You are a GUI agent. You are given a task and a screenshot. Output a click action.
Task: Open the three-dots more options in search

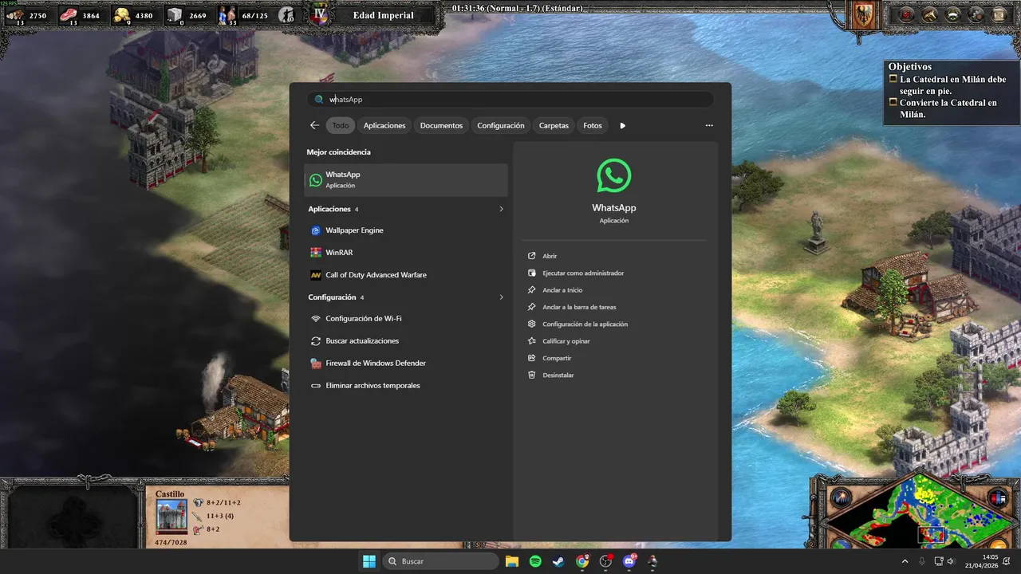click(709, 125)
